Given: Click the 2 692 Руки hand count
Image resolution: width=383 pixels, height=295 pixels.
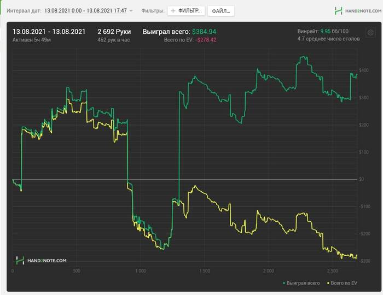Looking at the screenshot, I should pos(114,32).
